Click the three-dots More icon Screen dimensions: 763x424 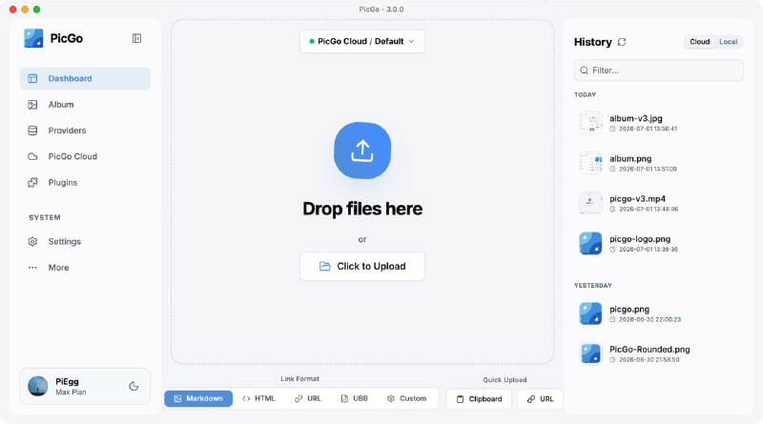coord(32,268)
